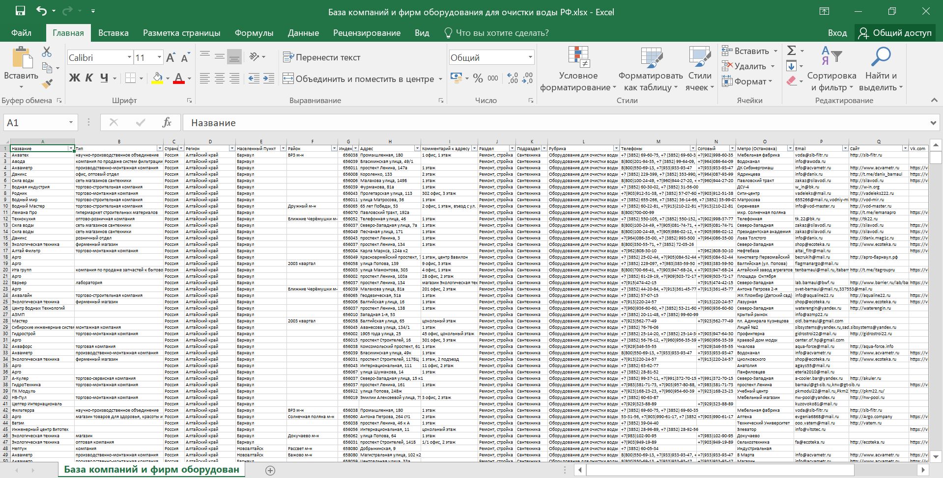Click the Cut scissors icon
This screenshot has width=943, height=478.
47,52
